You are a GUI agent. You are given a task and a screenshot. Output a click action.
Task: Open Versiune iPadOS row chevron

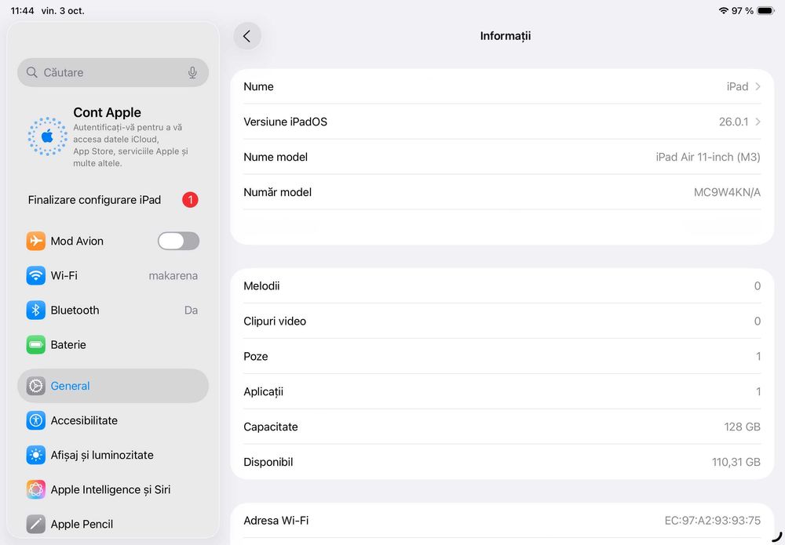point(758,122)
